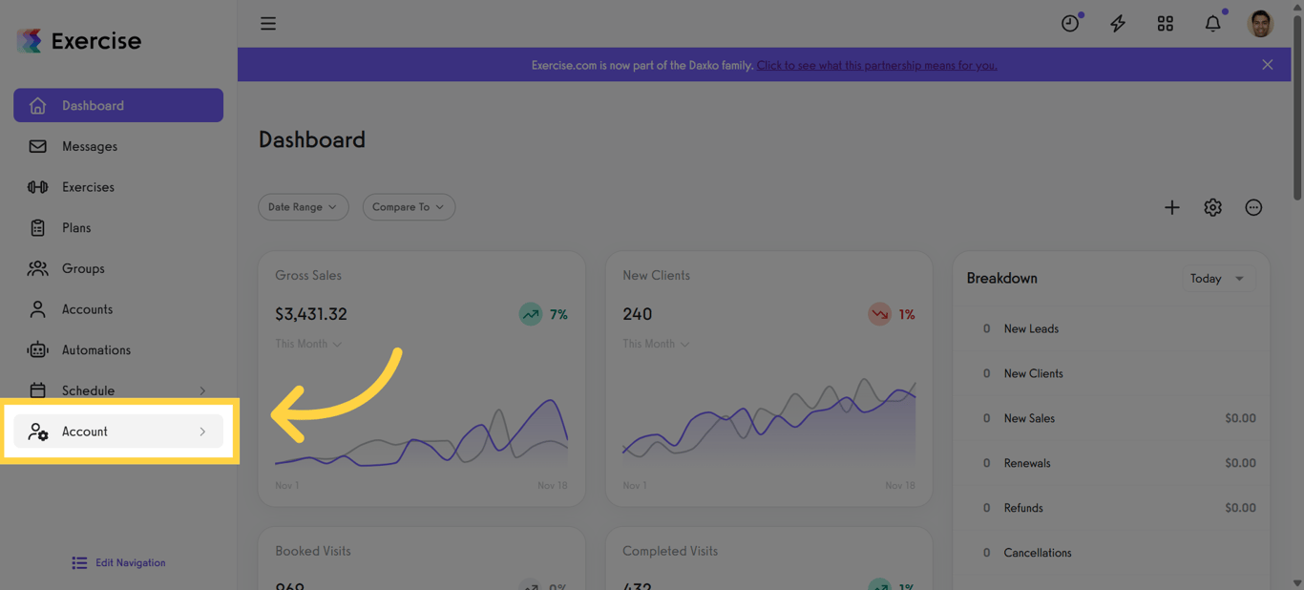Open Gross Sales This Month dropdown

tap(308, 344)
